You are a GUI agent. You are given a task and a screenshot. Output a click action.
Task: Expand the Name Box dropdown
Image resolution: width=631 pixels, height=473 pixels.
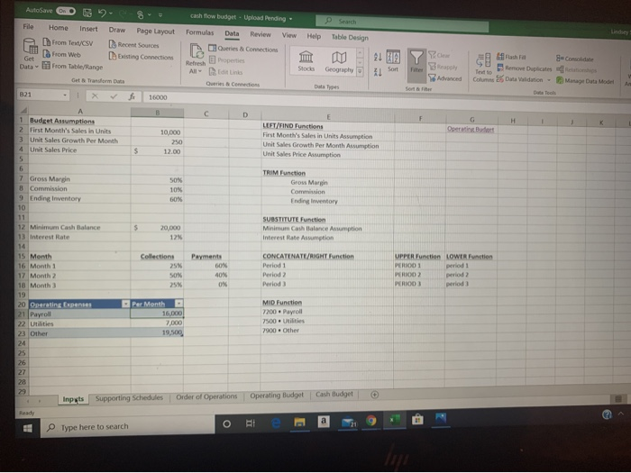[65, 95]
